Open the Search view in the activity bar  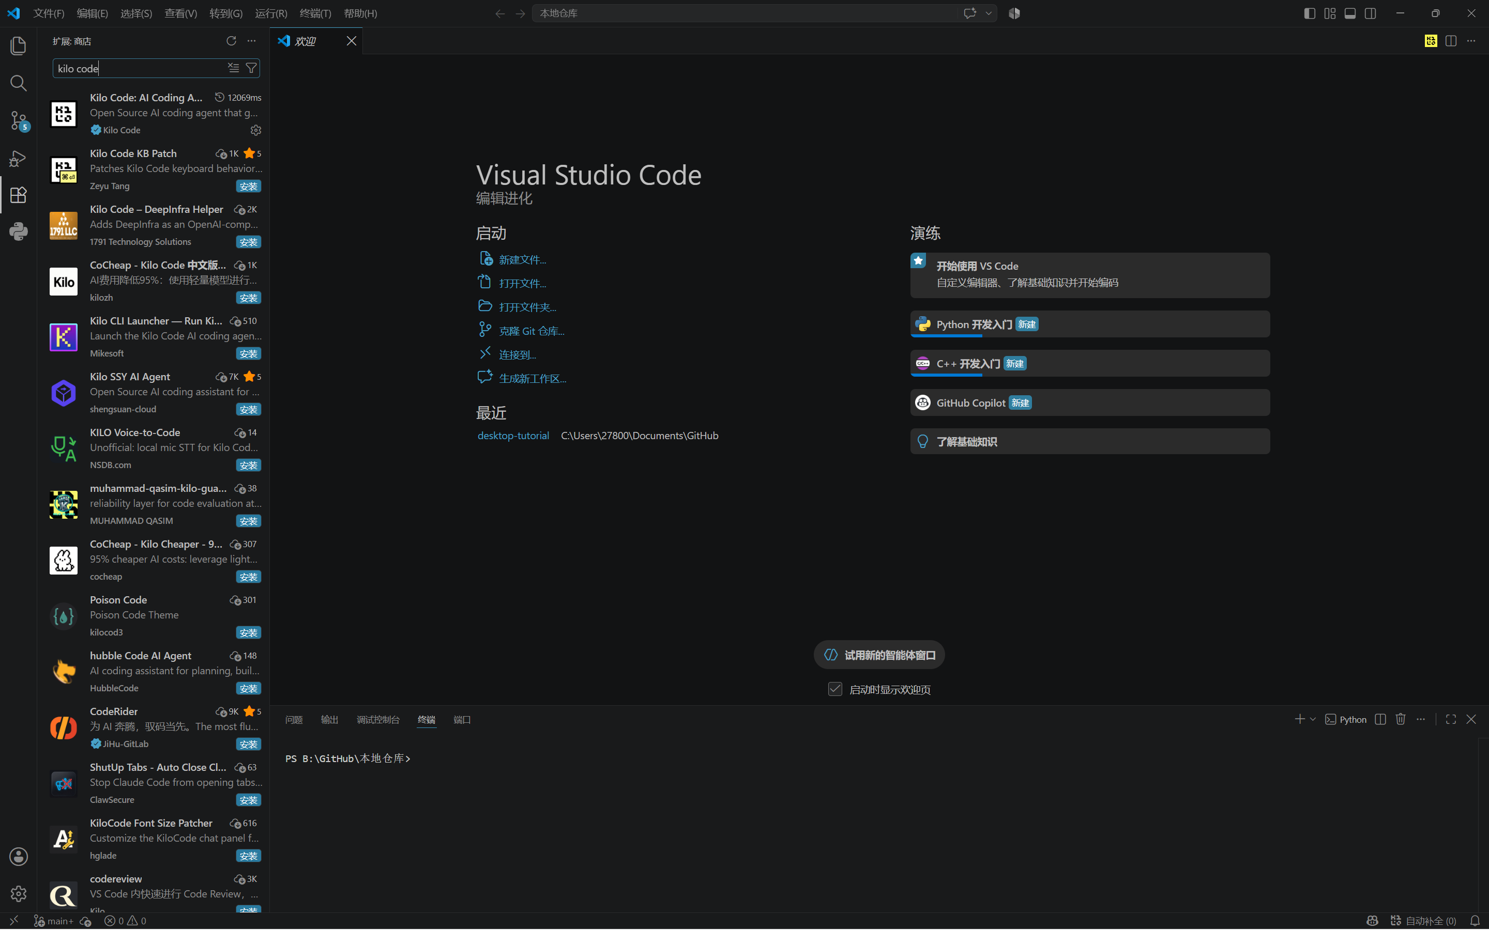click(x=19, y=83)
